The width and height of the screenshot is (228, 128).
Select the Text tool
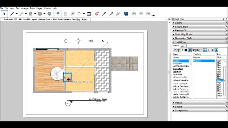[66, 14]
